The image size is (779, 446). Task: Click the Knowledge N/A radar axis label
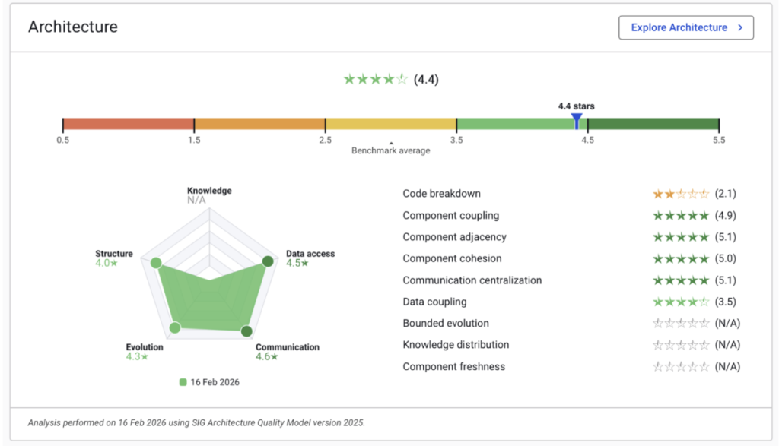tap(197, 200)
